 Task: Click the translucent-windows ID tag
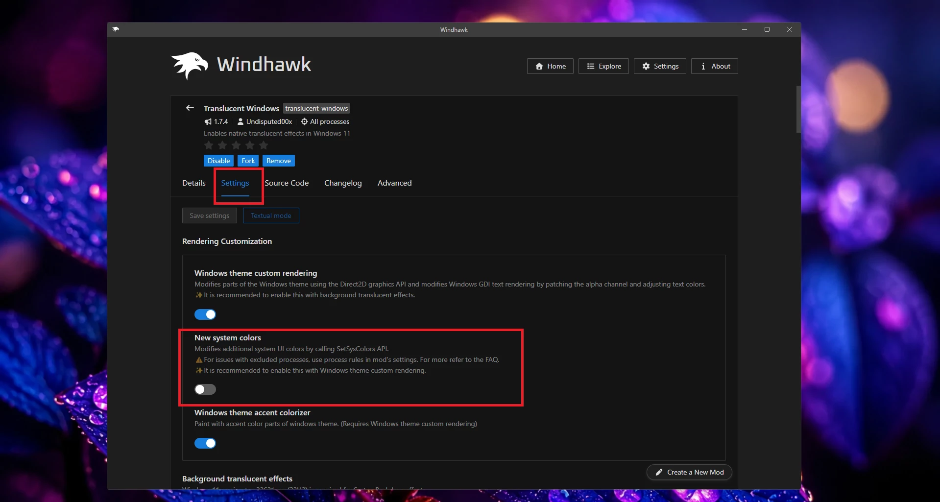click(316, 108)
